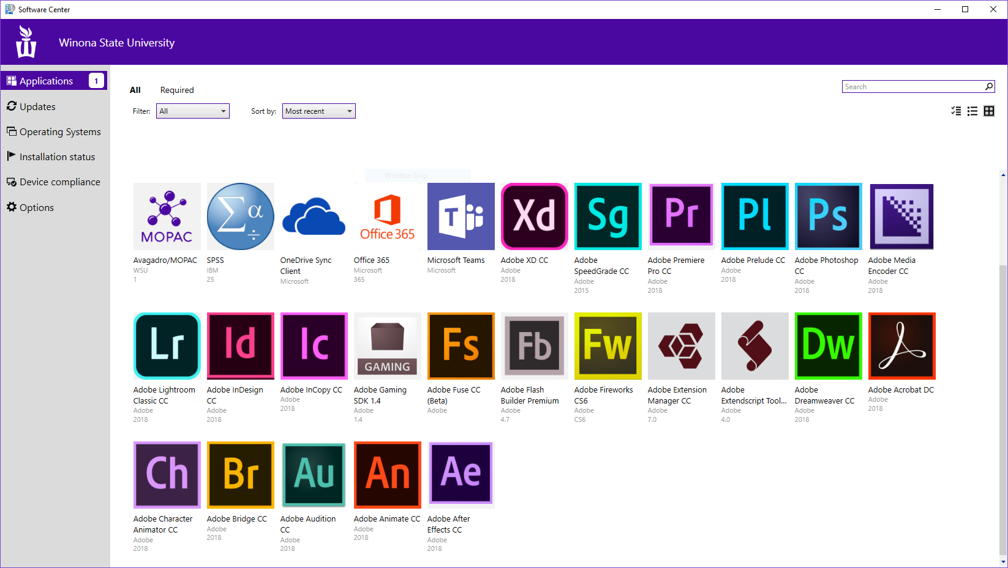1008x568 pixels.
Task: Open the Adobe XD CC application tile
Action: (x=534, y=216)
